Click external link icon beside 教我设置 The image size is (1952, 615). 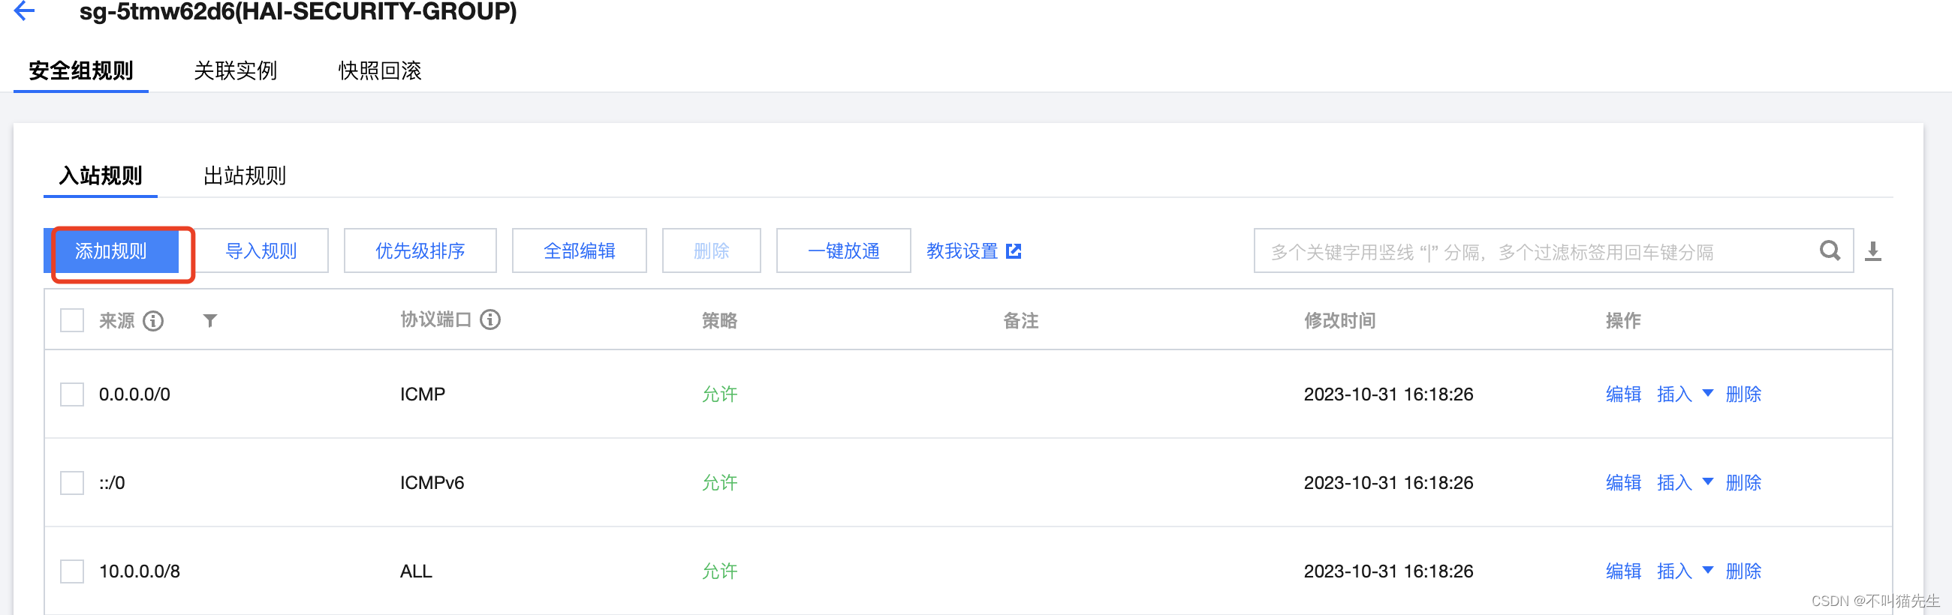(1013, 250)
